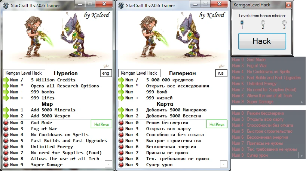
Task: Click the Hack button in KerriganLevelHack
Action: coord(262,41)
